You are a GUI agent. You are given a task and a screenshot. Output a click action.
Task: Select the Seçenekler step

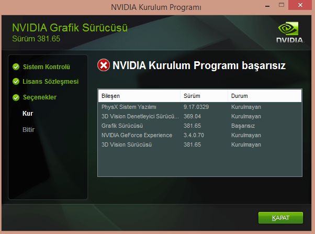pyautogui.click(x=40, y=97)
